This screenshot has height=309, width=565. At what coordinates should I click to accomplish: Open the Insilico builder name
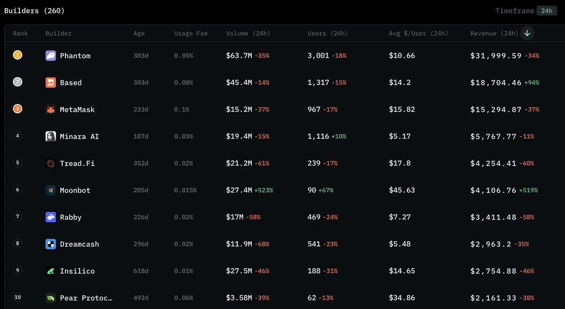[77, 271]
